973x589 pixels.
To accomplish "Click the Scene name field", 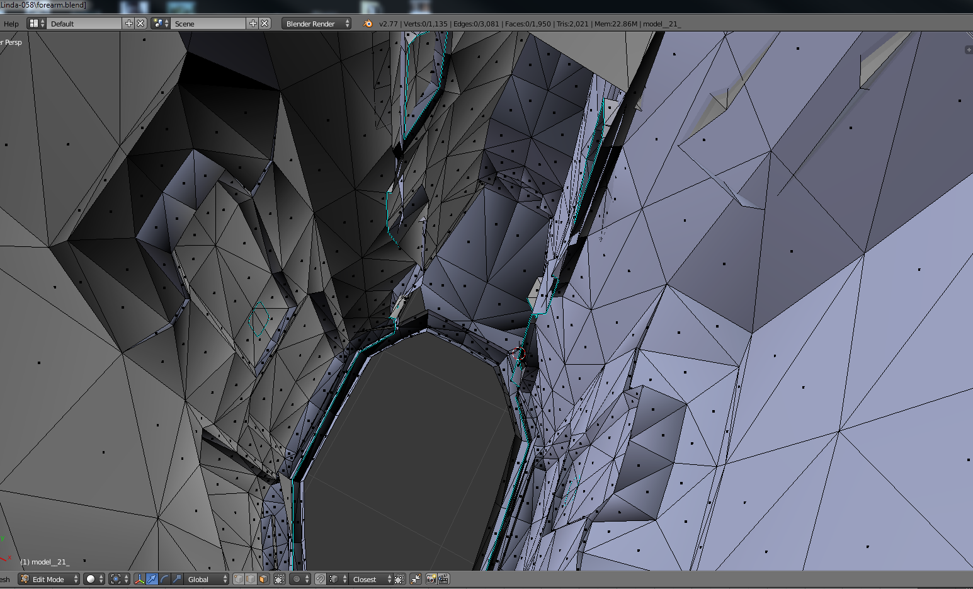I will 208,23.
